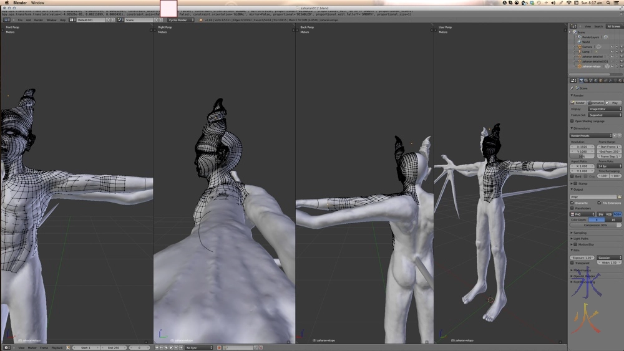
Task: Toggle the Overwrite checkbox
Action: [x=572, y=203]
